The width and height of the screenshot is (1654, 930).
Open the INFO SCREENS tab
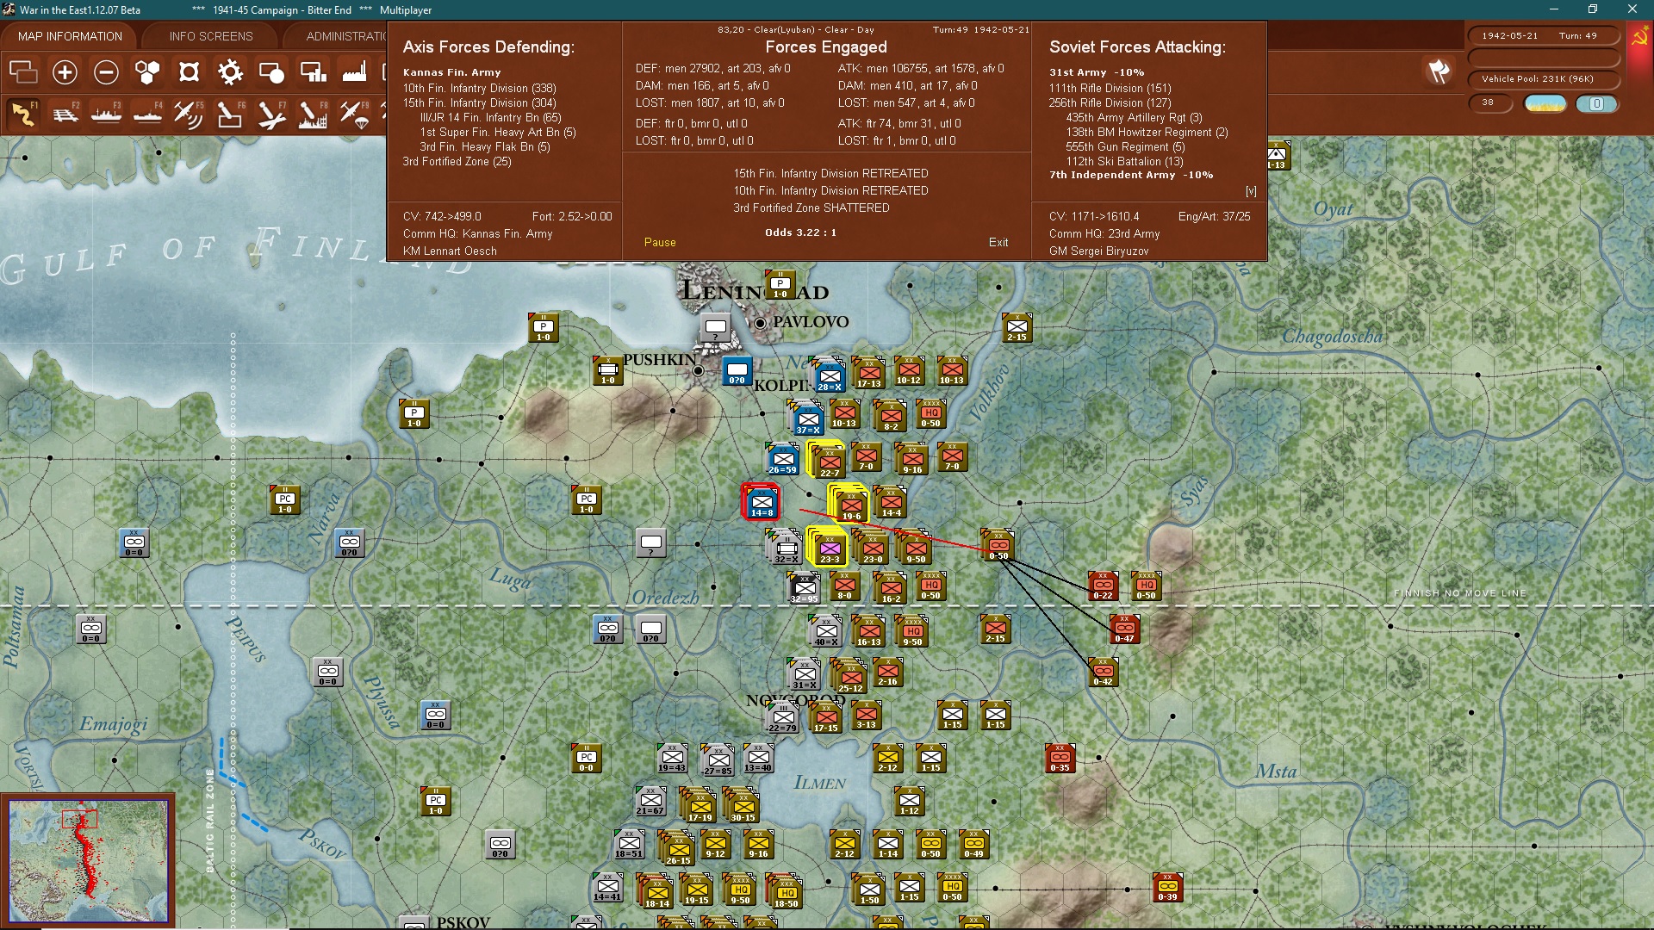211,36
